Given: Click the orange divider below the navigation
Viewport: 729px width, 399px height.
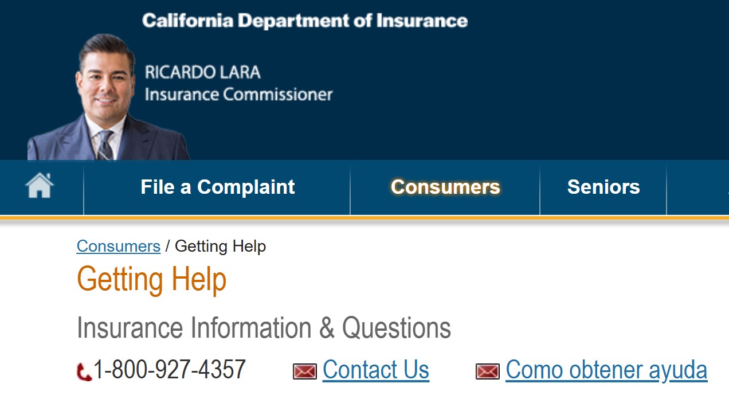Looking at the screenshot, I should [364, 218].
